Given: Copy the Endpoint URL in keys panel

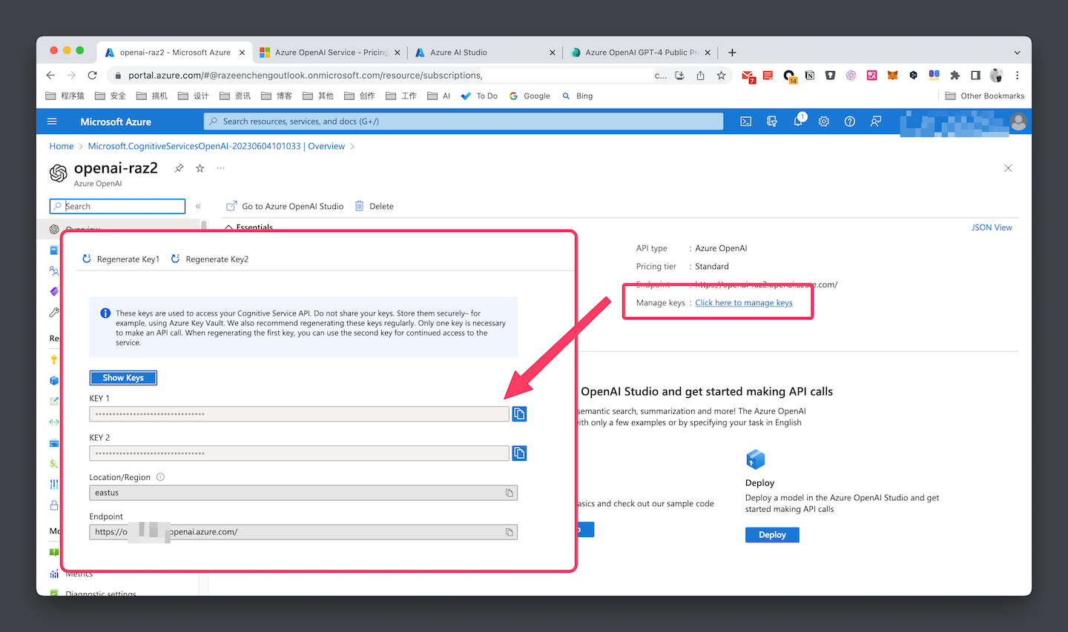Looking at the screenshot, I should (510, 532).
